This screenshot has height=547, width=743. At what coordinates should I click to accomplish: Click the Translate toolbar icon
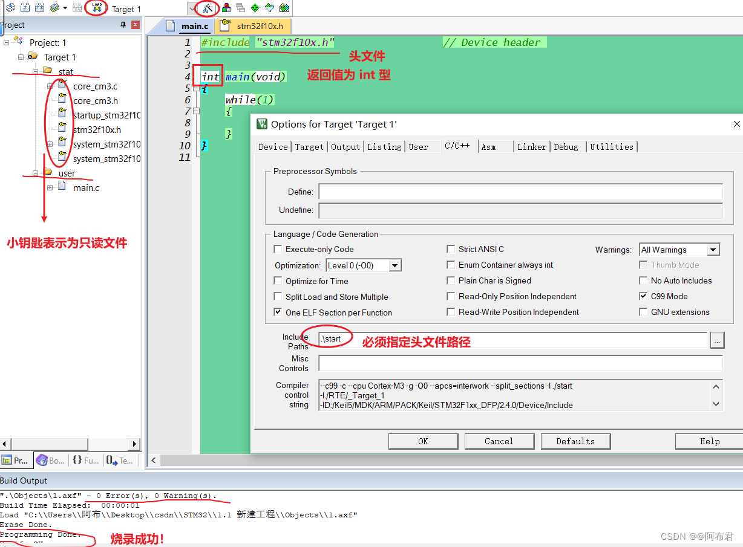[10, 8]
